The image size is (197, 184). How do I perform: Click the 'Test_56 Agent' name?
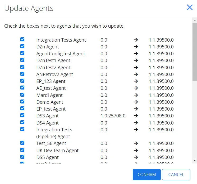(x=51, y=143)
